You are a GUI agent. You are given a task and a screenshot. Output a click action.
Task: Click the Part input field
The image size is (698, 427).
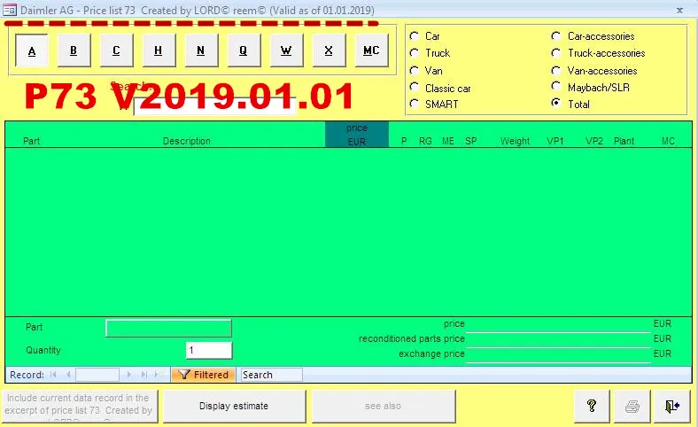pos(168,328)
